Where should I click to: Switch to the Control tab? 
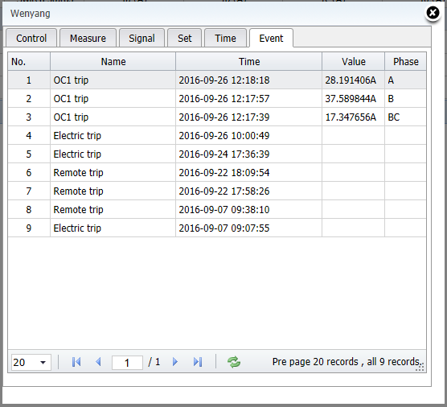tap(31, 39)
